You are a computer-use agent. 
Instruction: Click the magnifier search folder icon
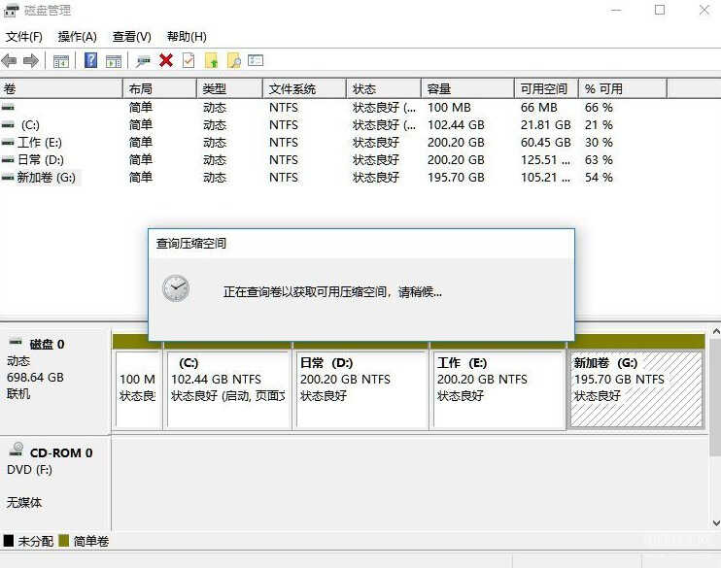[x=233, y=60]
